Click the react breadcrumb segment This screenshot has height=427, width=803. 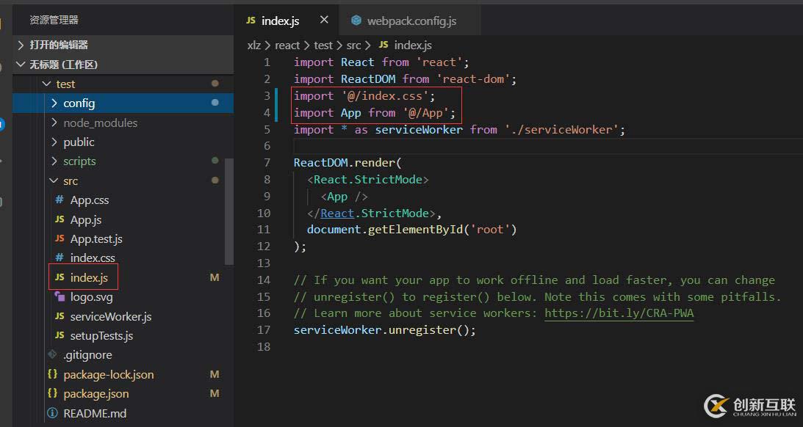[x=287, y=45]
